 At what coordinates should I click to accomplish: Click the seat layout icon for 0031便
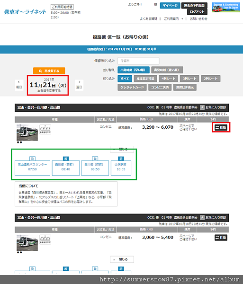click(45, 240)
